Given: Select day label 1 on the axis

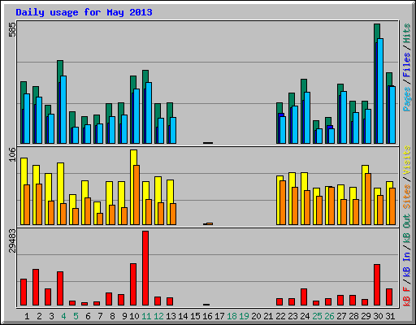Looking at the screenshot, I should click(x=27, y=316).
